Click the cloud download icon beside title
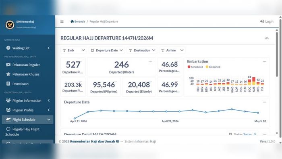This screenshot has height=159, width=282. [x=267, y=38]
